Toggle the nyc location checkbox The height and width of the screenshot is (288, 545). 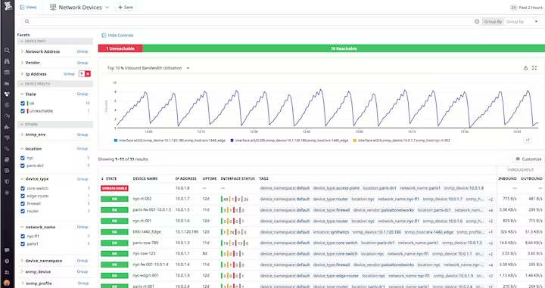[23, 158]
